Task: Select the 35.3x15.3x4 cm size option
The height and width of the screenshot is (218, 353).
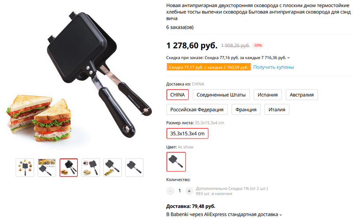Action: tap(187, 134)
